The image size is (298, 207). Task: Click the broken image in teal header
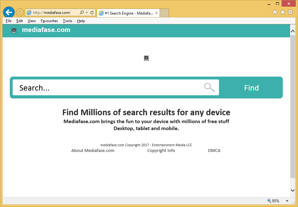click(14, 30)
